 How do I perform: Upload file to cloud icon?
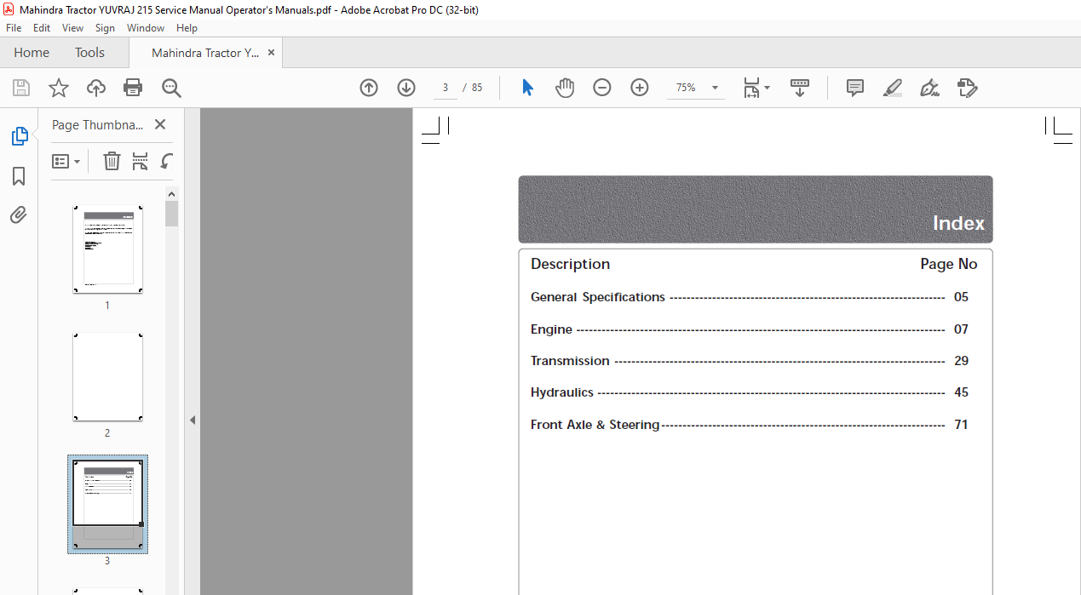pos(96,88)
